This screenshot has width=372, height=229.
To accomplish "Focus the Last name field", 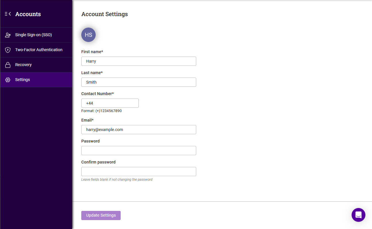I will [x=139, y=82].
